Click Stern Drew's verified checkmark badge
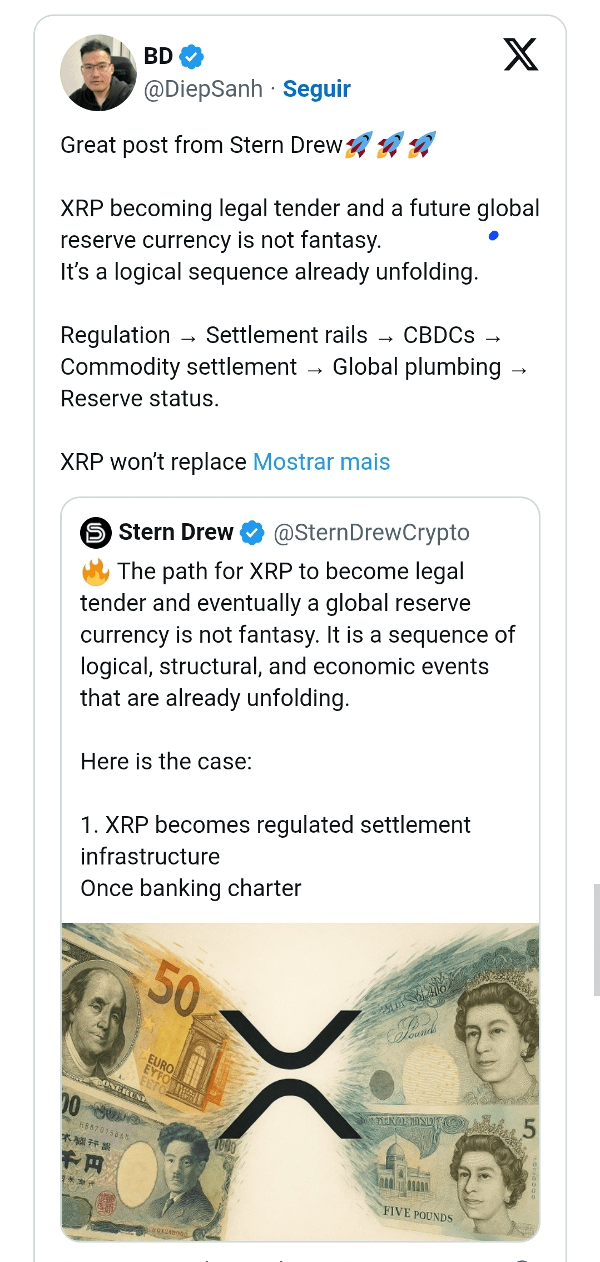The image size is (600, 1262). 252,533
